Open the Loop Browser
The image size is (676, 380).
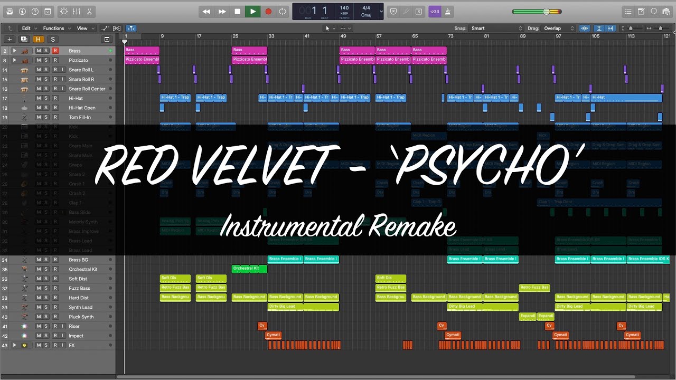[654, 11]
